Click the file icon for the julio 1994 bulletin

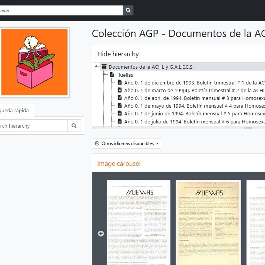120,122
